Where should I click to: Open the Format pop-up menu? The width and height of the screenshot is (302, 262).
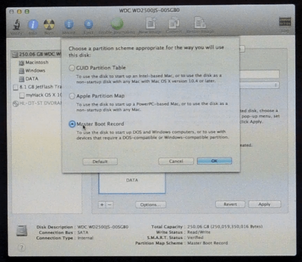click(x=259, y=85)
